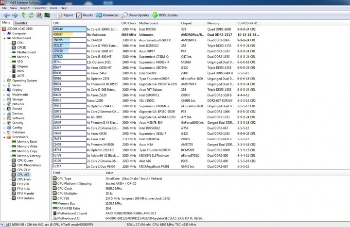The width and height of the screenshot is (350, 227).
Task: Click the 356995 result bar
Action: tap(61, 40)
